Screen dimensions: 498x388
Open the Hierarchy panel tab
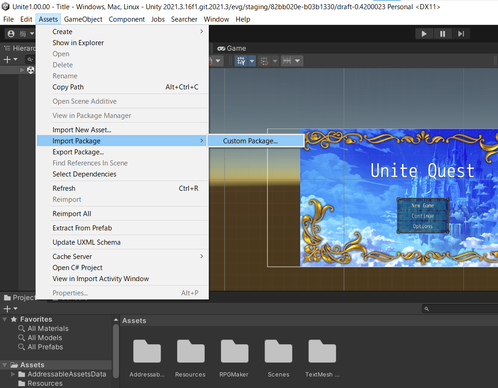point(20,48)
